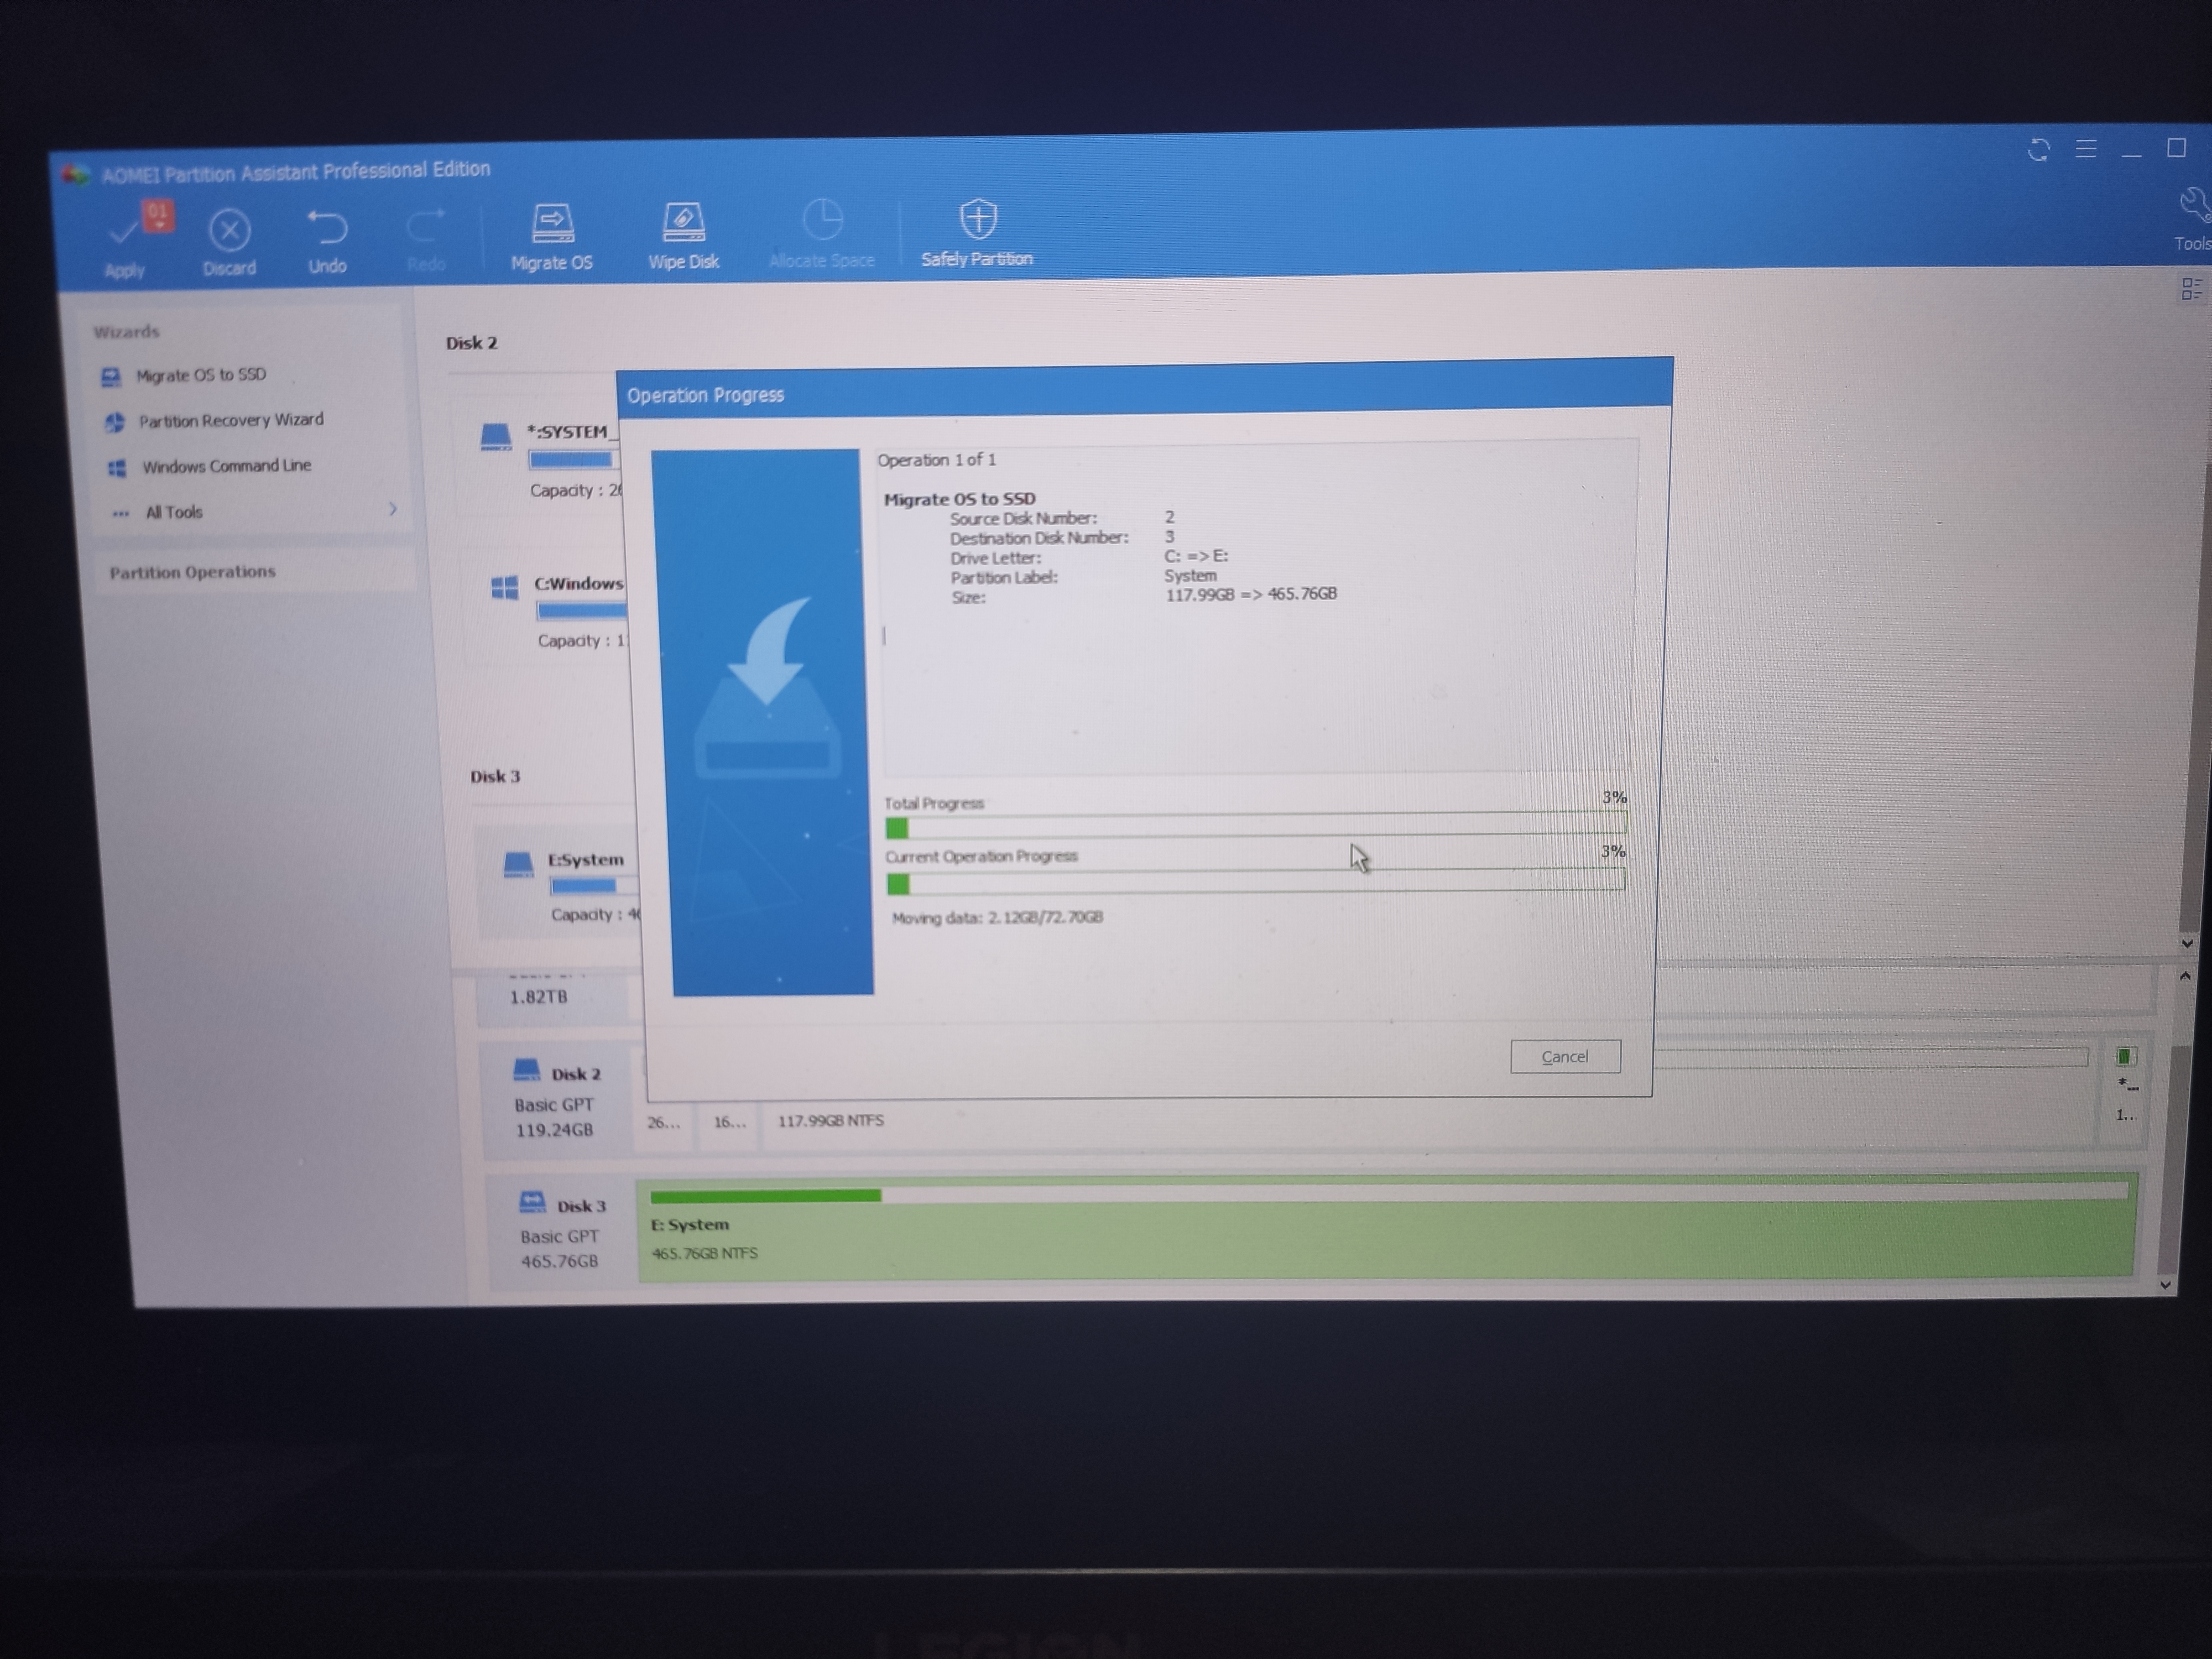Open the hamburger menu in title bar
This screenshot has width=2212, height=1659.
point(2086,150)
